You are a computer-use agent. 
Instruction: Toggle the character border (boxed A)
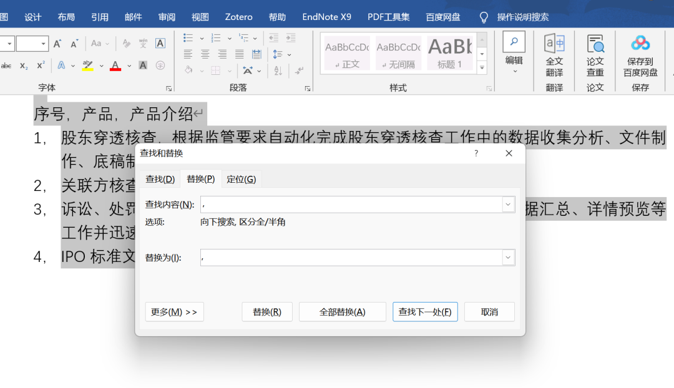pyautogui.click(x=160, y=44)
